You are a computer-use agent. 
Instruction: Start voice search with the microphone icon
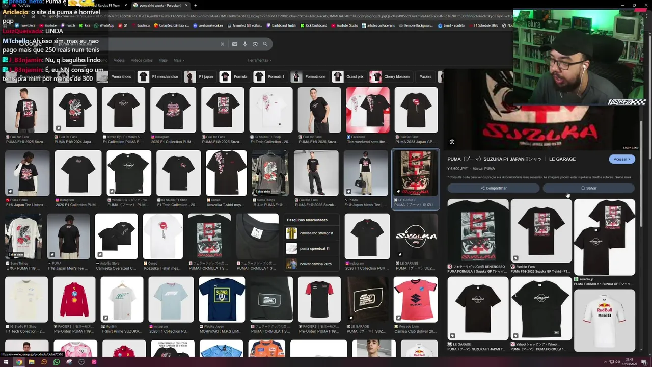(245, 44)
